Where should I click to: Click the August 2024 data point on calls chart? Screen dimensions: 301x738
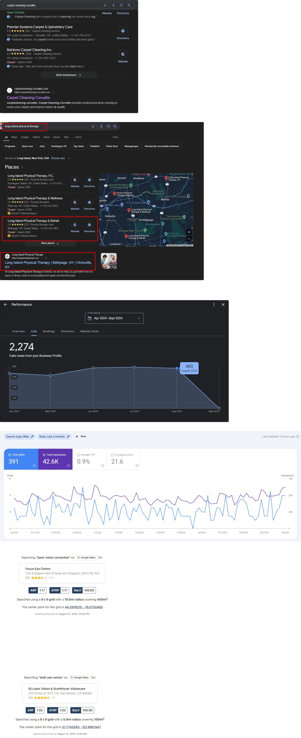tap(177, 368)
